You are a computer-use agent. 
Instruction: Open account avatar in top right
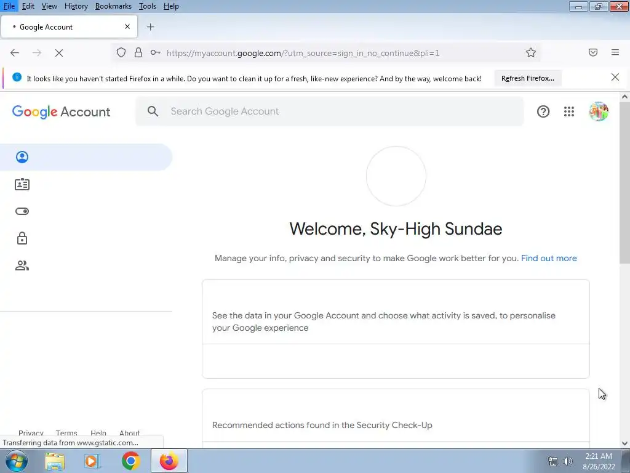(x=599, y=111)
